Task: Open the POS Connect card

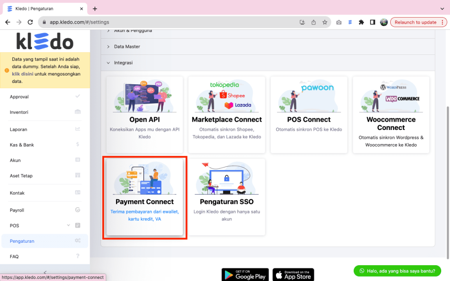Action: [309, 115]
